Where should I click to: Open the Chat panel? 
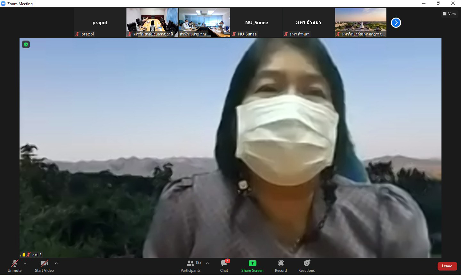tap(224, 266)
